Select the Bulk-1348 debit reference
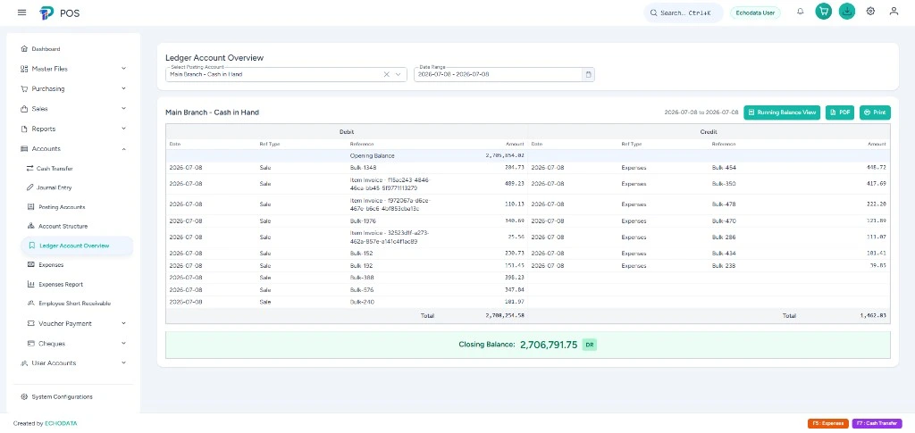 364,167
